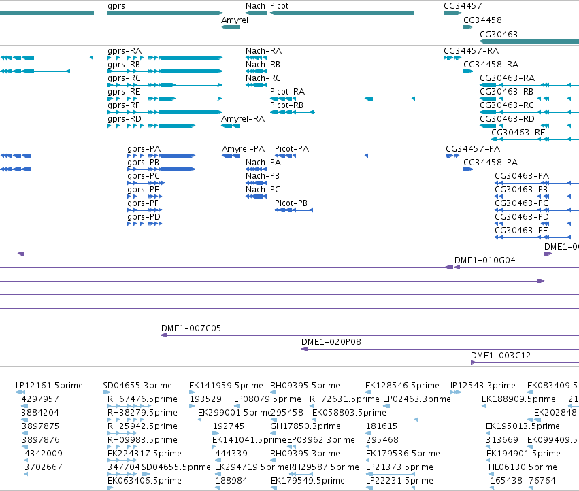Viewport: 579px width, 491px height.
Task: Select the CG30463-PA protein label
Action: click(x=522, y=176)
